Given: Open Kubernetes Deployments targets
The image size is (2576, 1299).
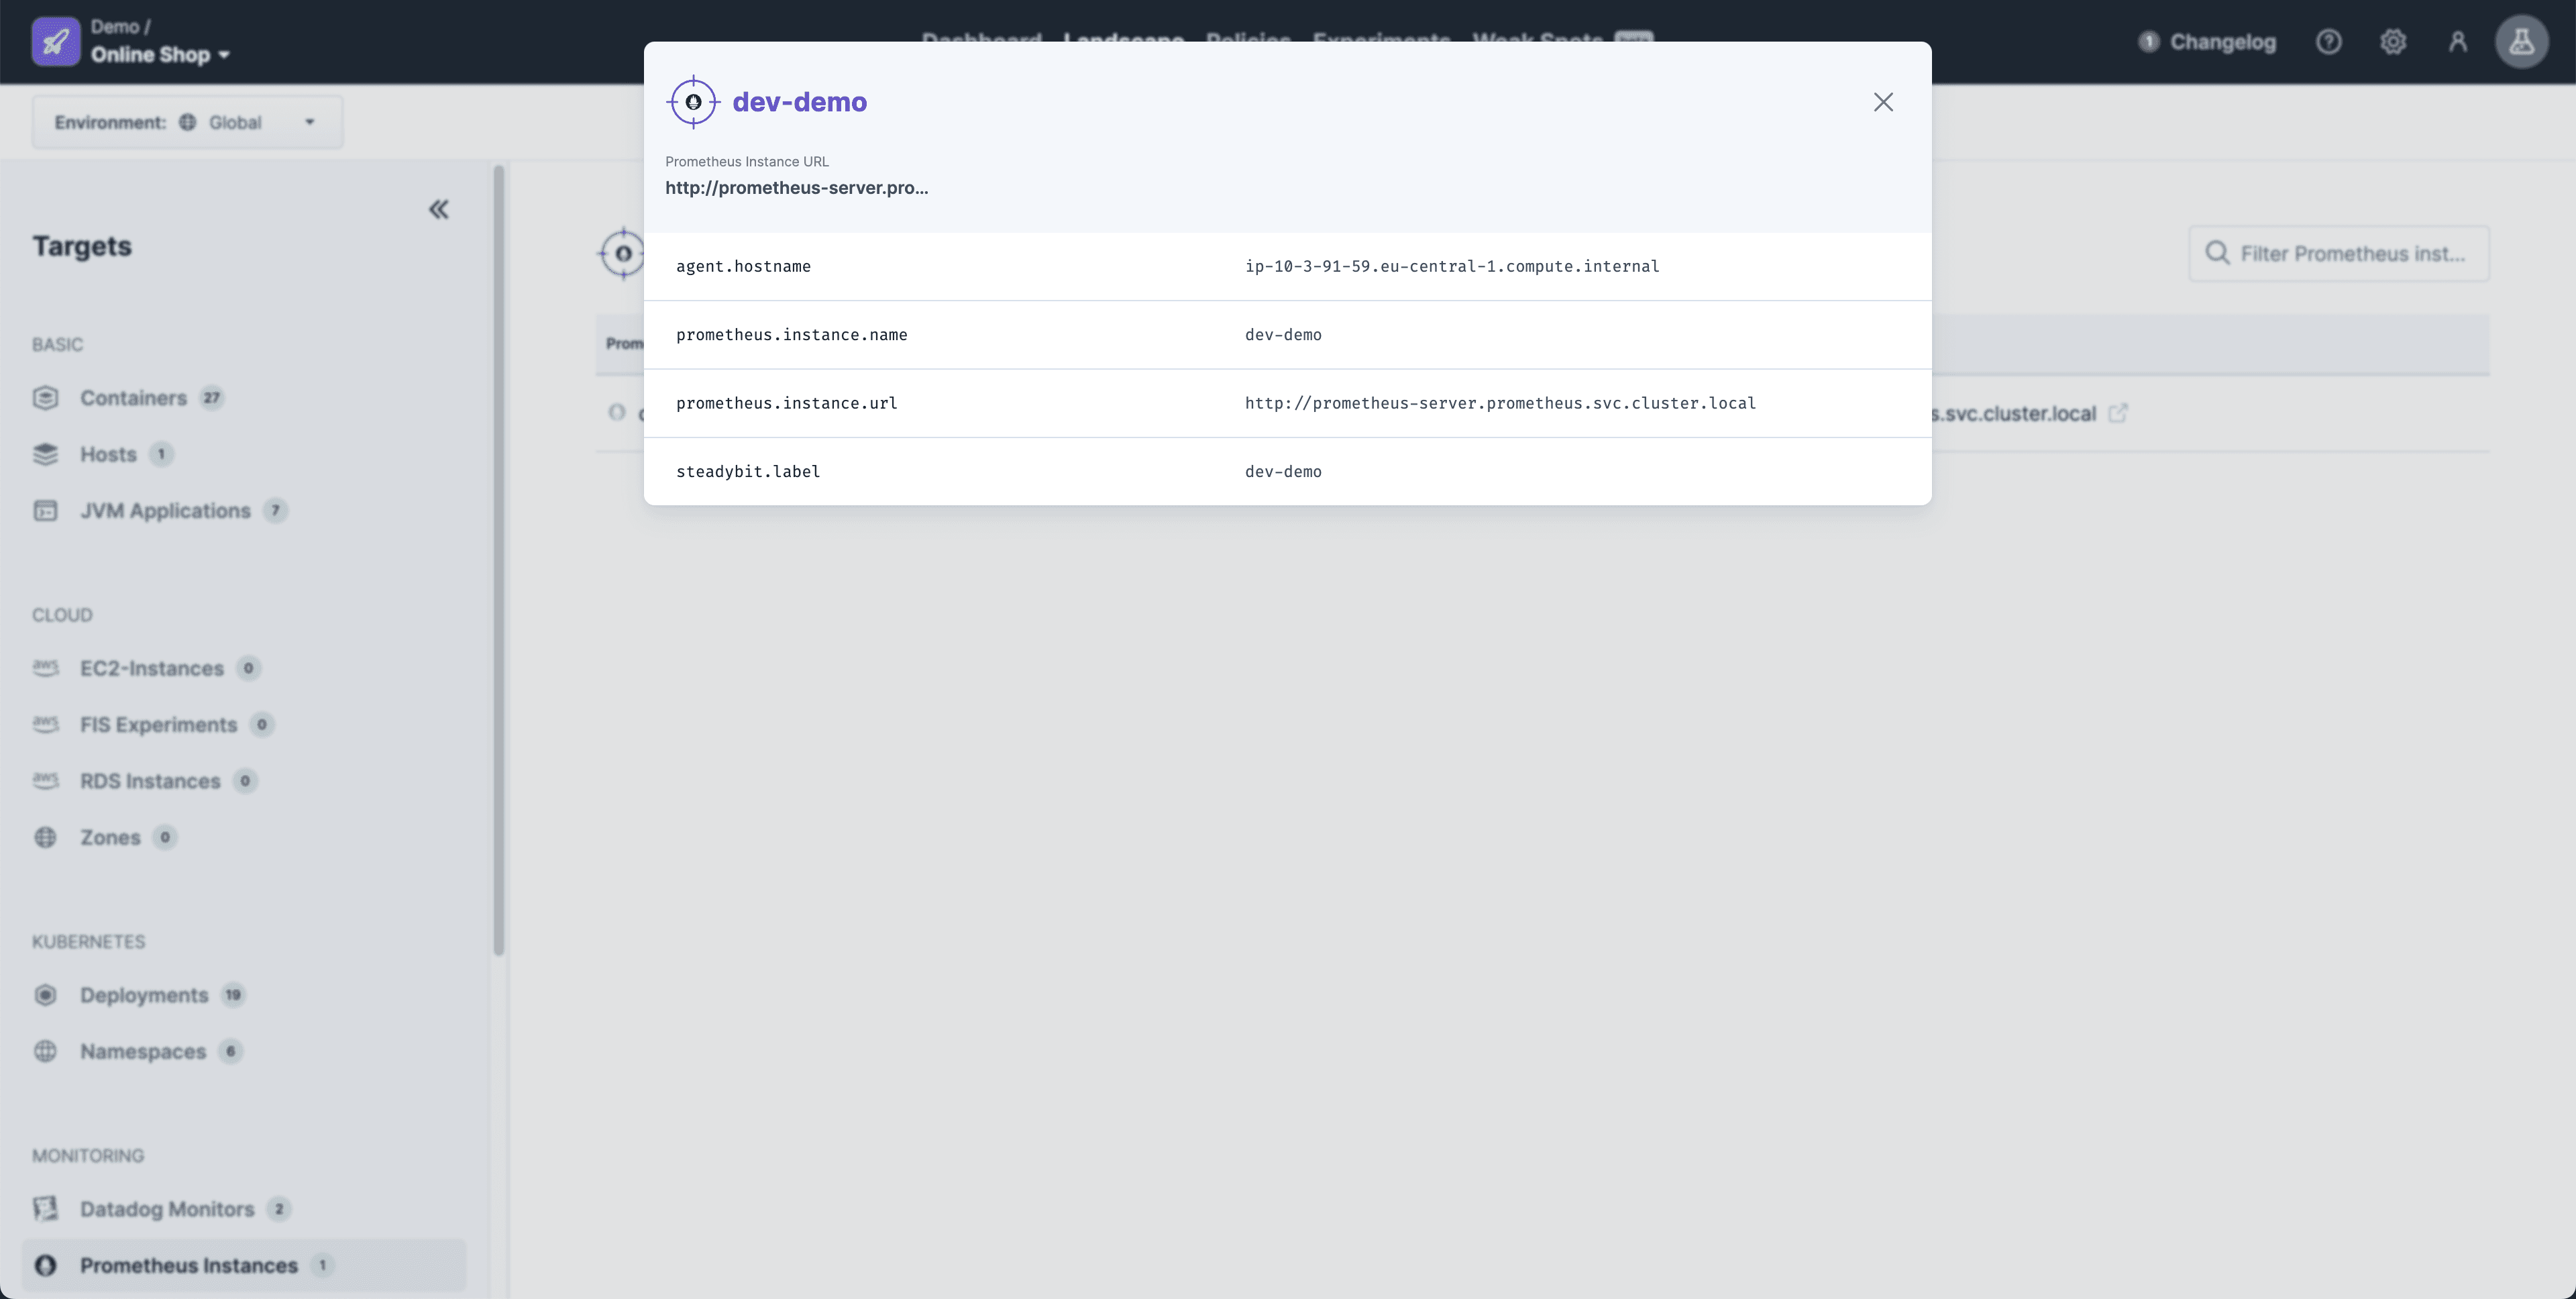Looking at the screenshot, I should point(144,995).
